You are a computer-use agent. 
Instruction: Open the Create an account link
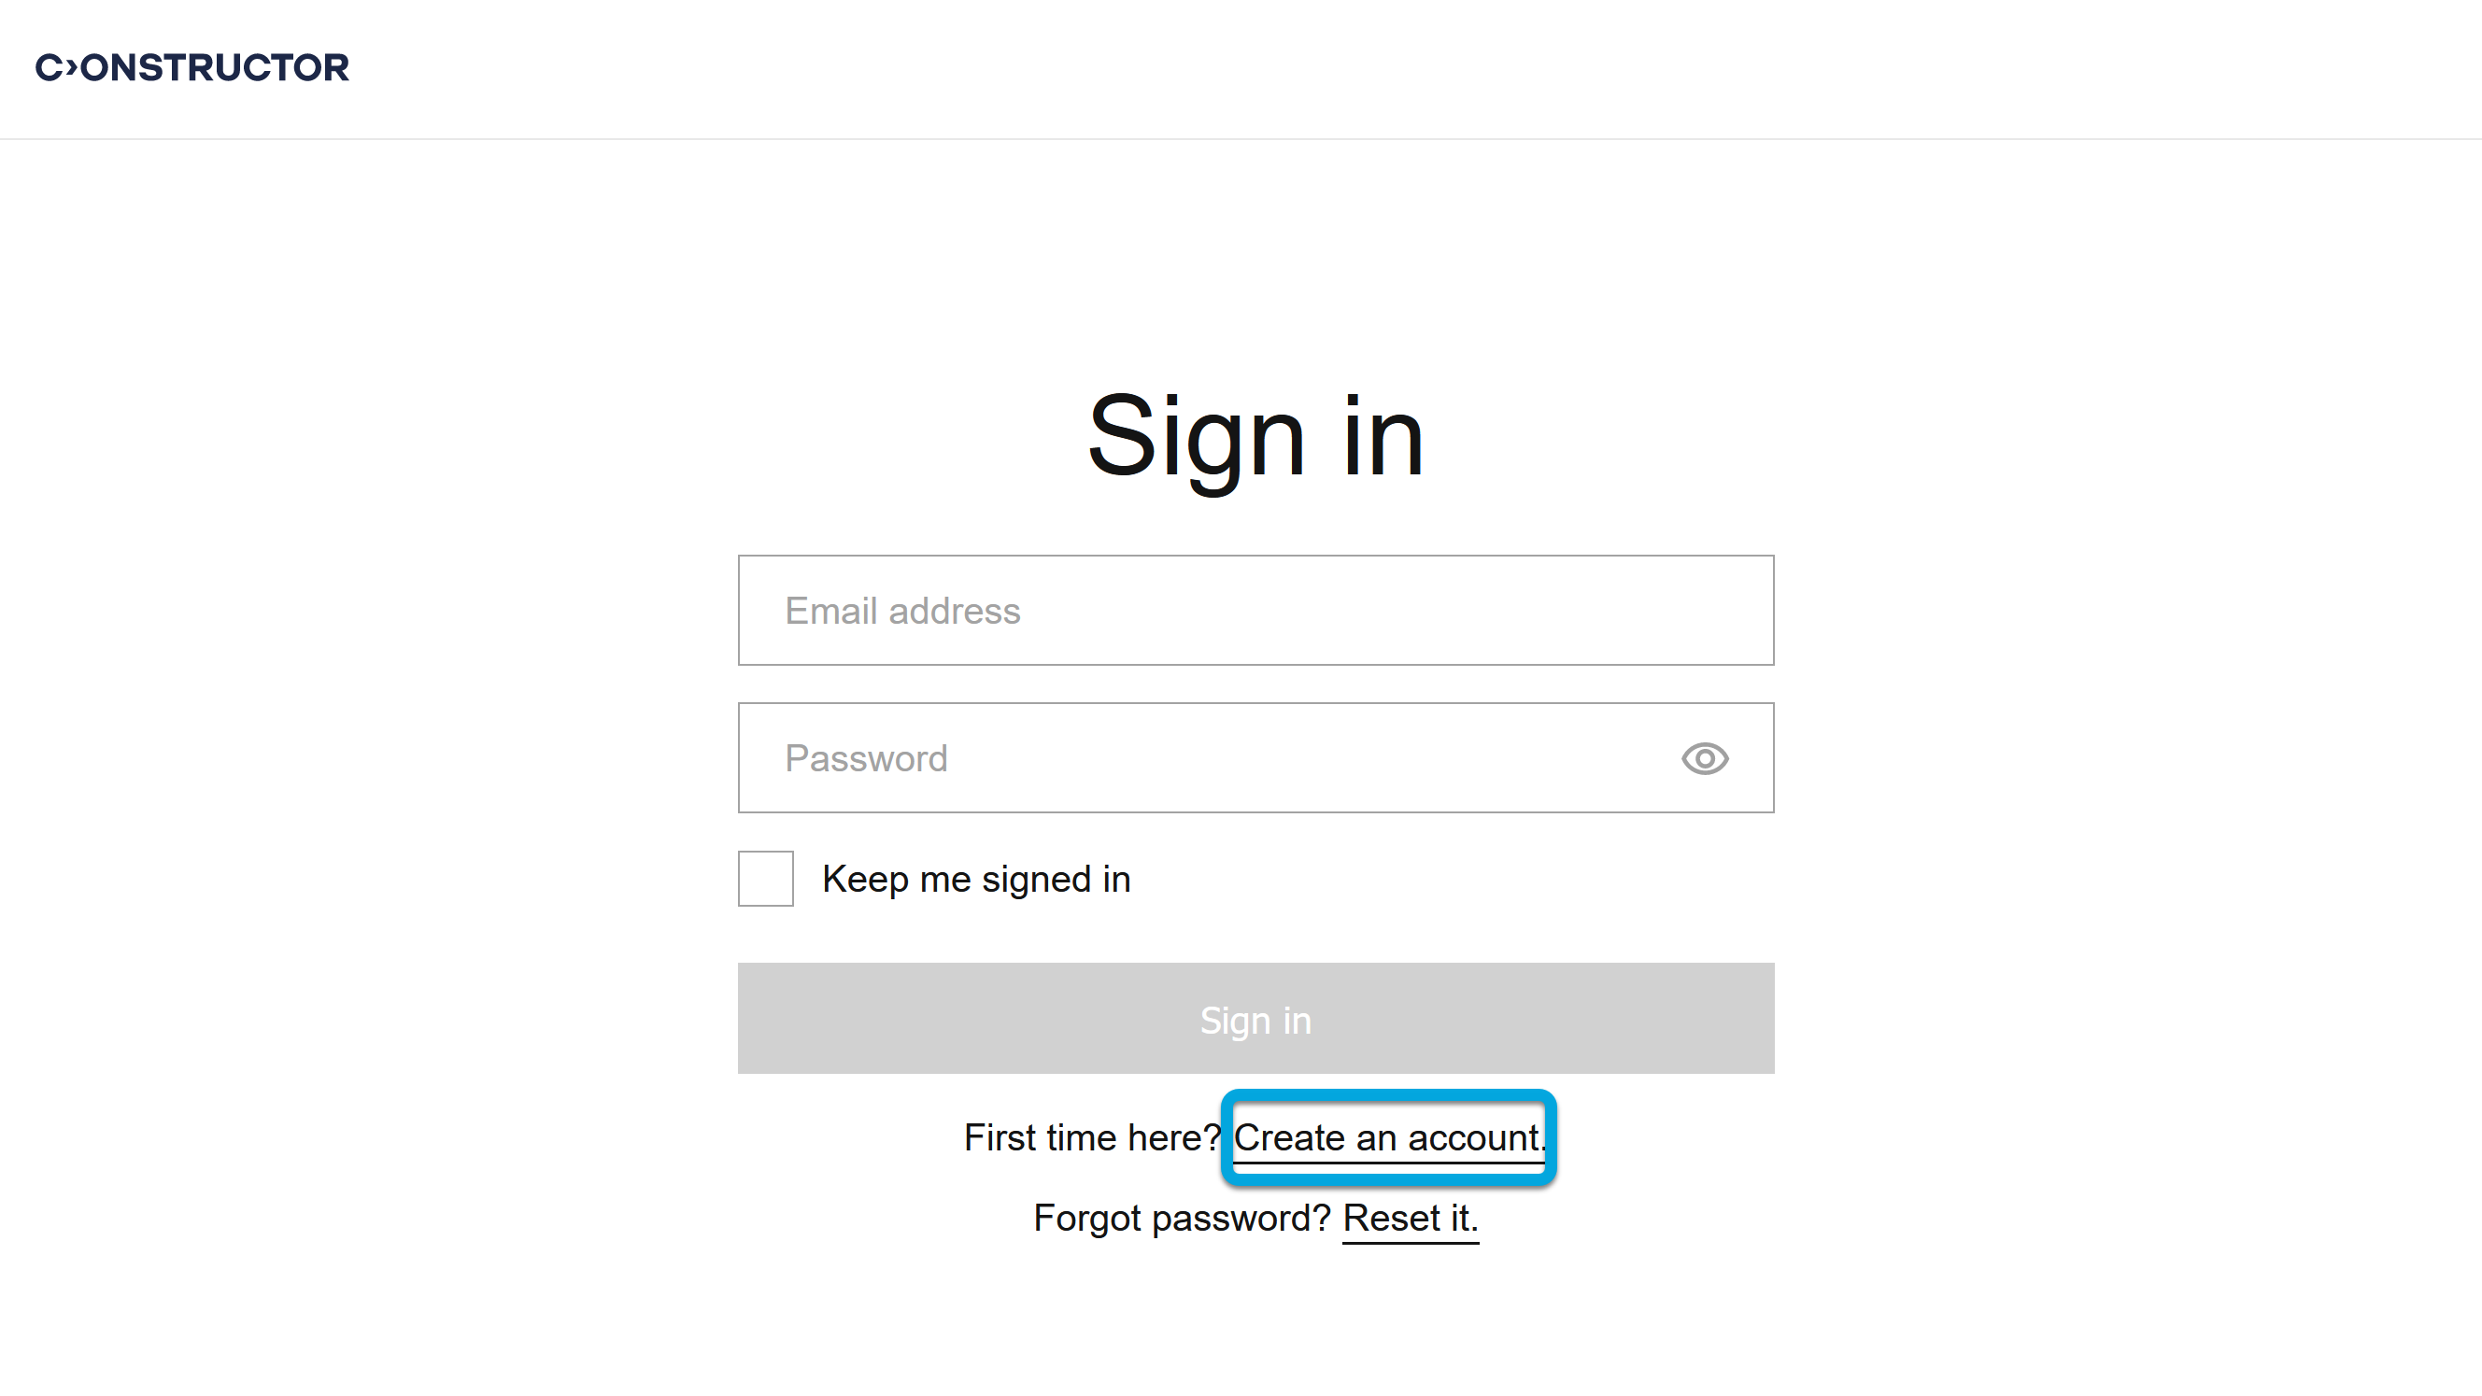click(1387, 1137)
